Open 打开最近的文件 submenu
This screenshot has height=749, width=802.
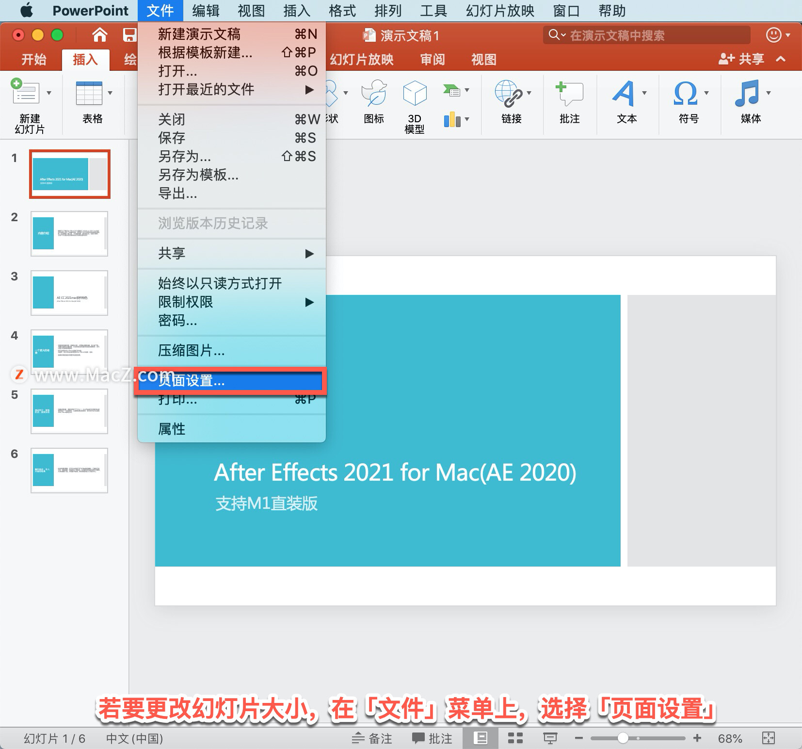[232, 89]
